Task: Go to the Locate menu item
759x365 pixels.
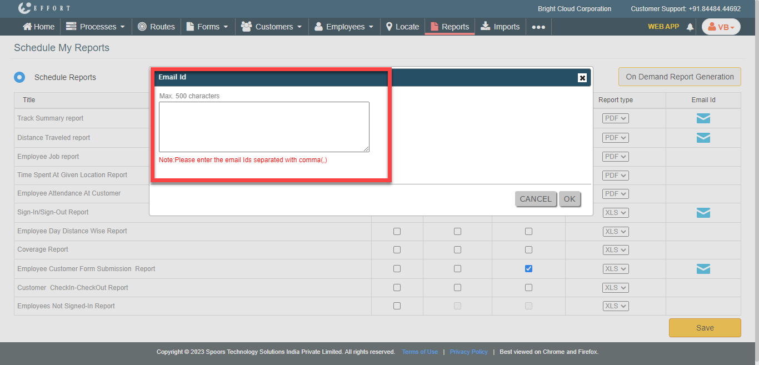Action: [402, 27]
